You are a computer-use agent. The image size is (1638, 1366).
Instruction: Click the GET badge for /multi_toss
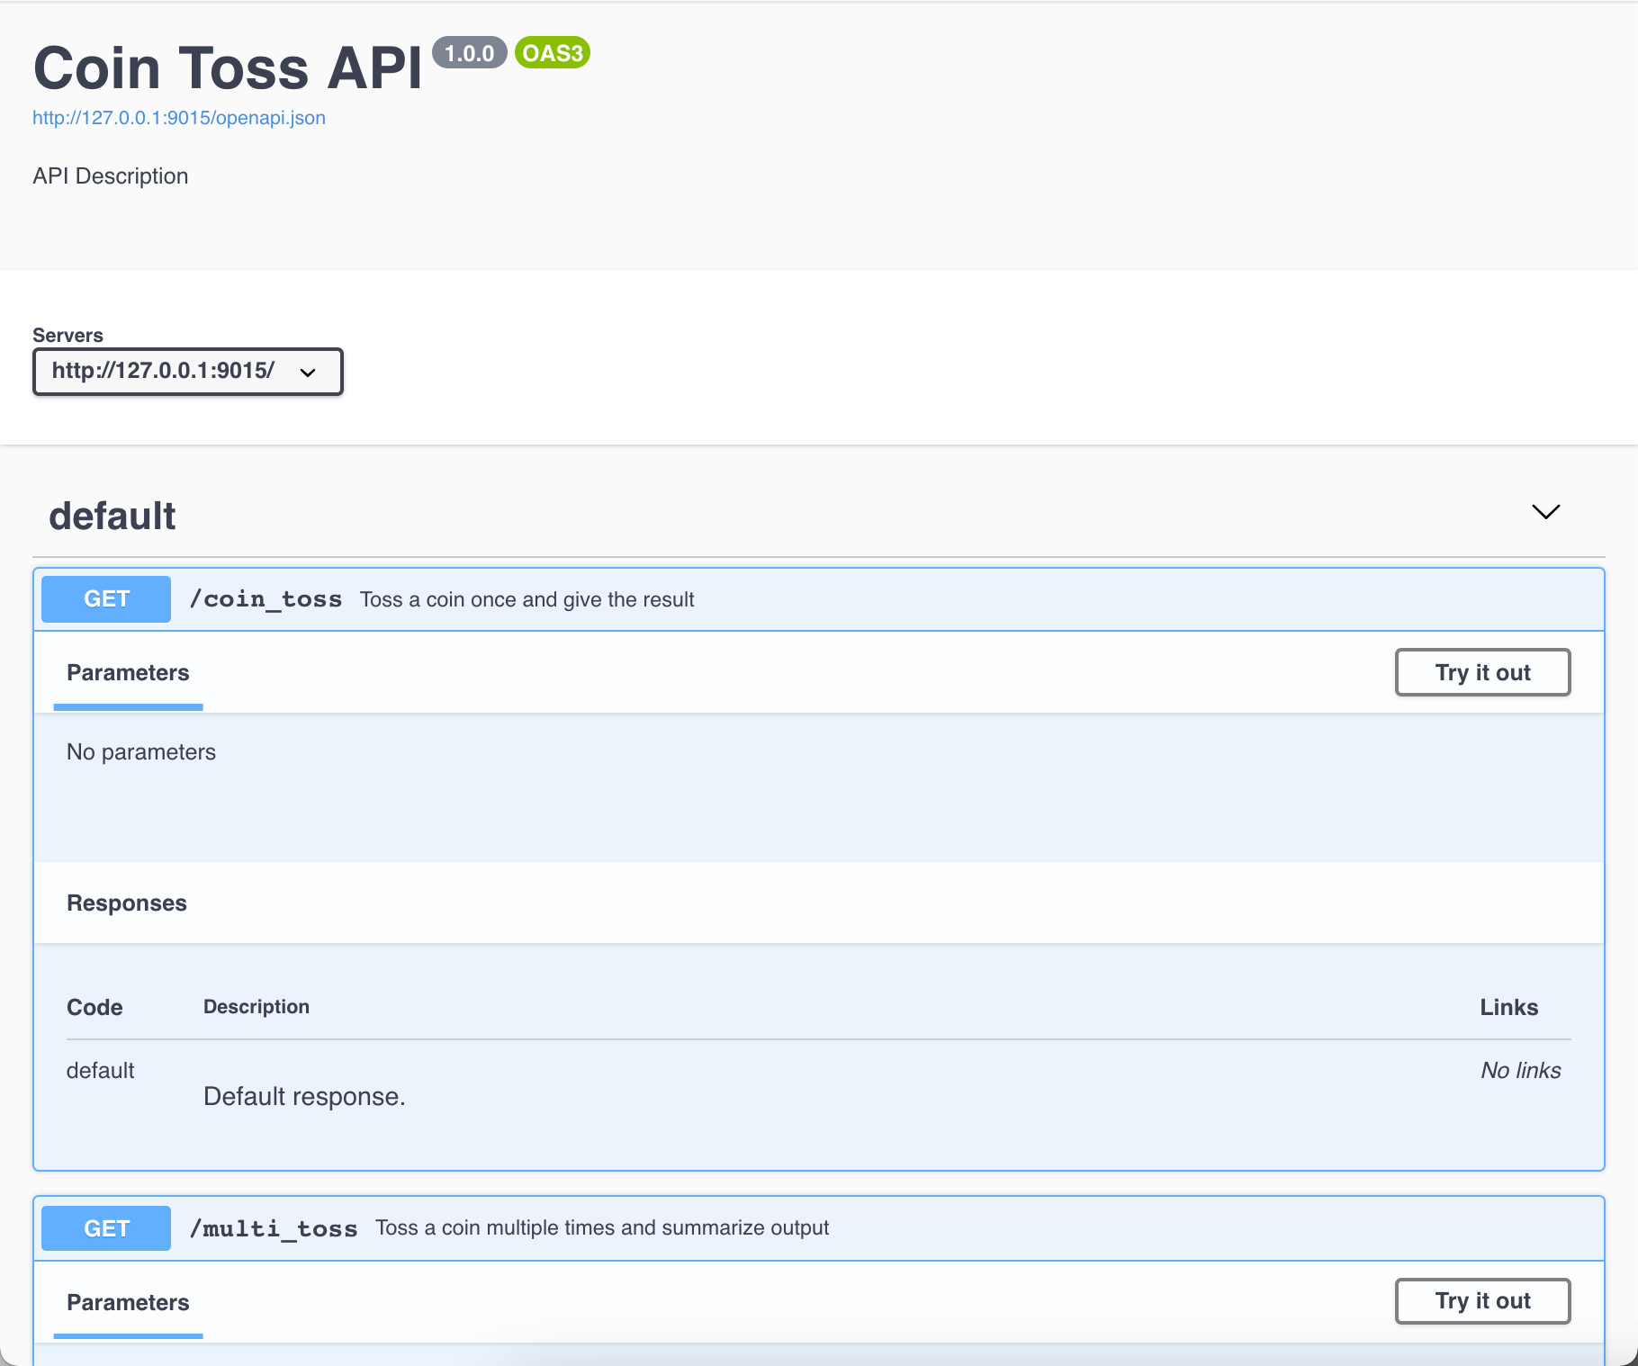[106, 1228]
